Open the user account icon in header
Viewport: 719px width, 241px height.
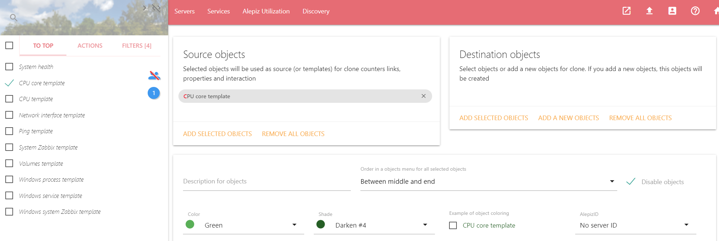click(672, 11)
